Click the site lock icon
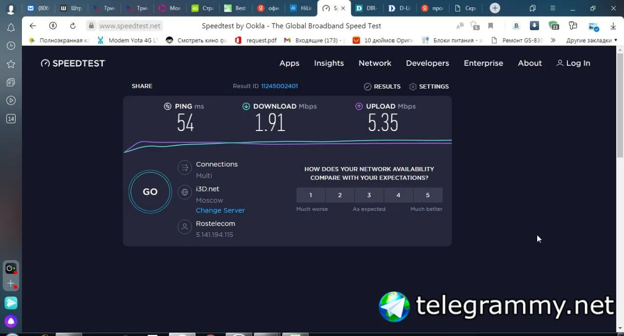 [91, 26]
